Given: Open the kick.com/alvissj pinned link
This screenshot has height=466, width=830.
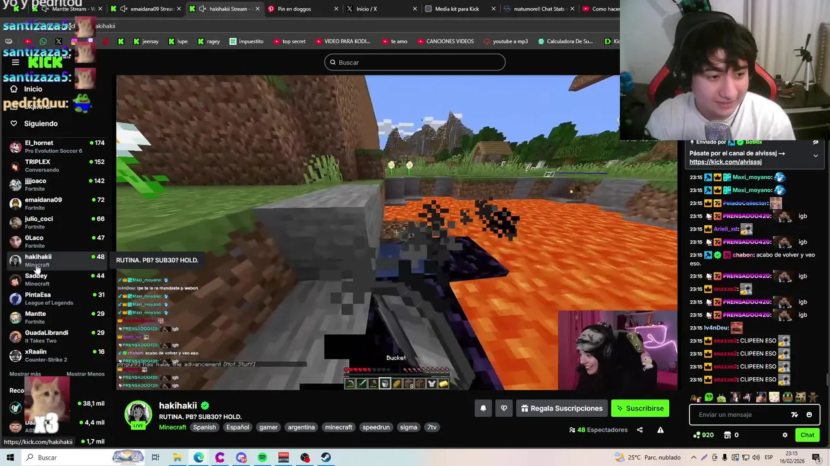Looking at the screenshot, I should 725,162.
